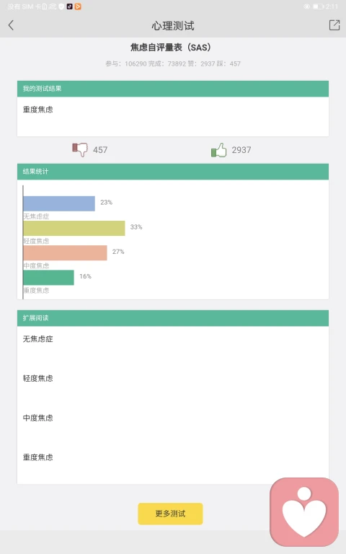Tap the battery icon in status bar
Screen dimensions: 346x554
tap(318, 6)
